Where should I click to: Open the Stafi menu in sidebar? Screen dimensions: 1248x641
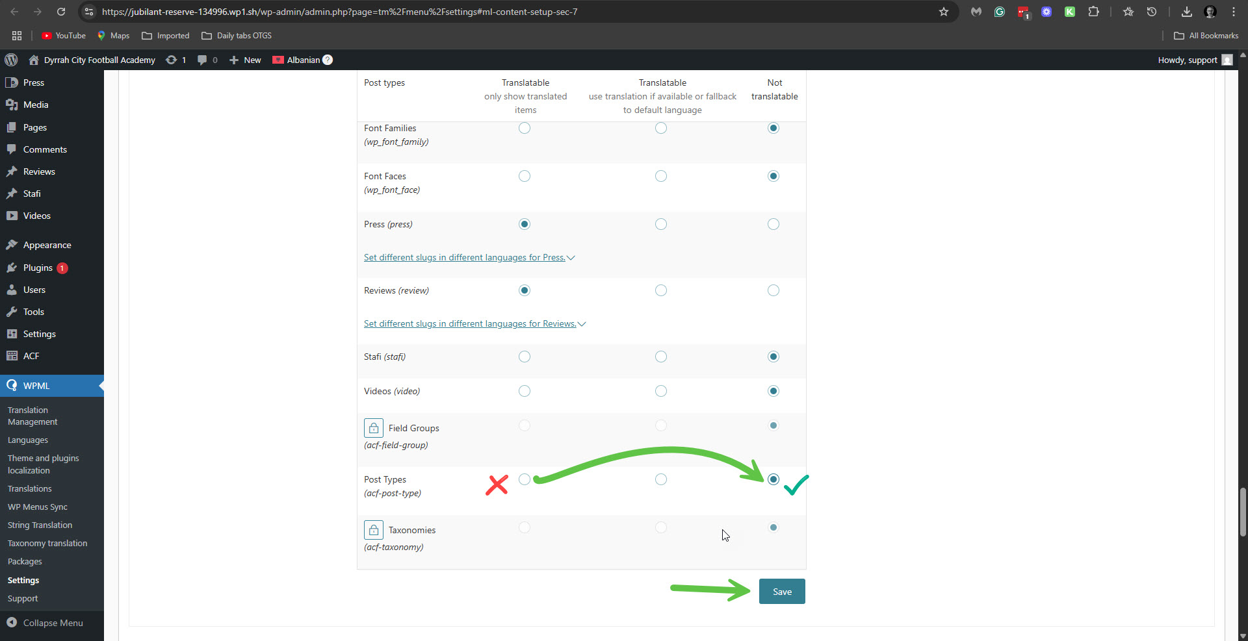(52, 194)
